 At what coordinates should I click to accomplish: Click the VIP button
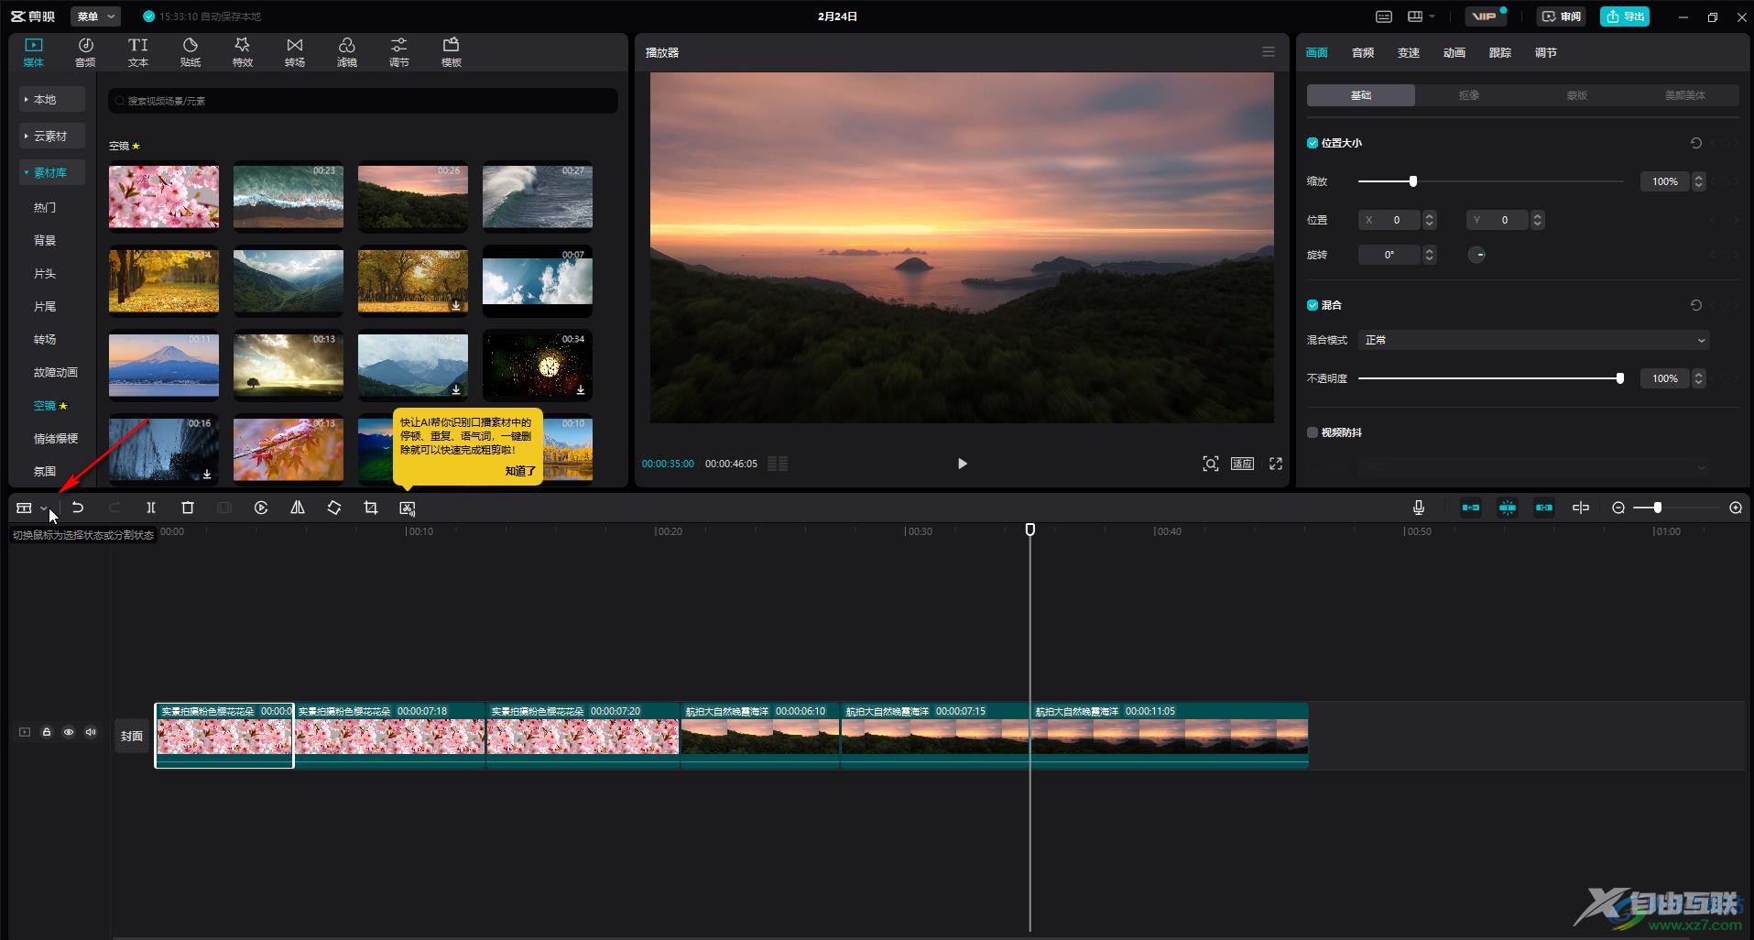(1486, 16)
